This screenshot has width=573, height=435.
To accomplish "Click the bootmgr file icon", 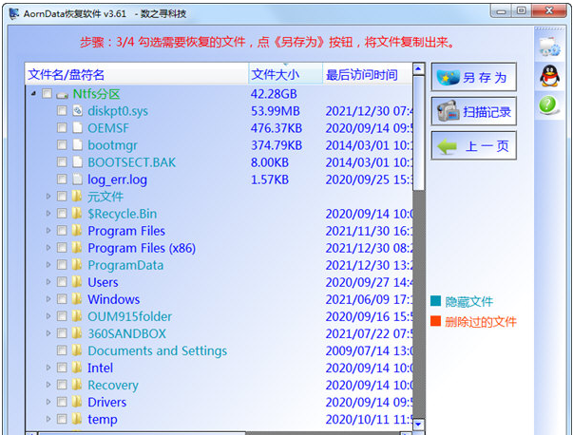I will point(78,145).
